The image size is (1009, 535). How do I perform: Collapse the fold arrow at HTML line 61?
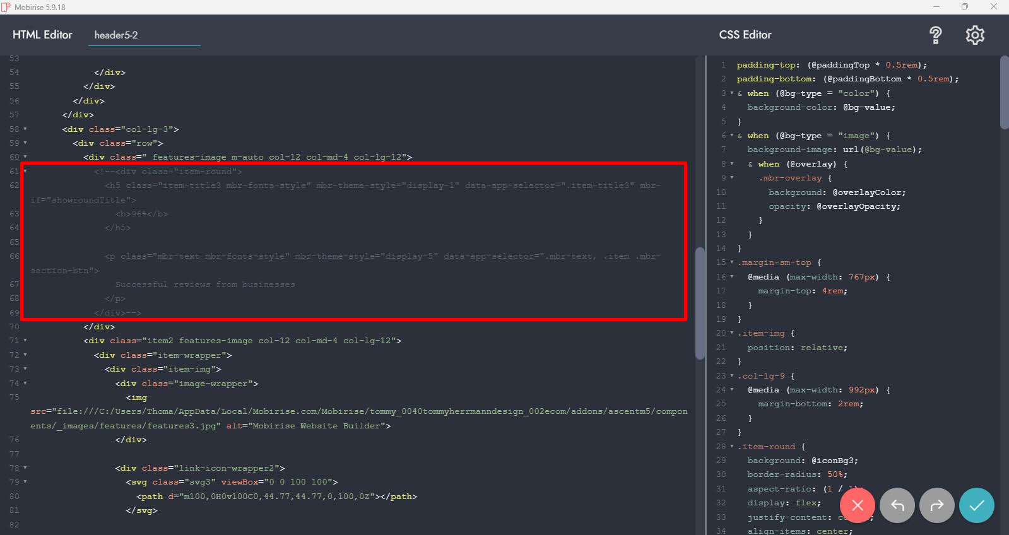(25, 171)
